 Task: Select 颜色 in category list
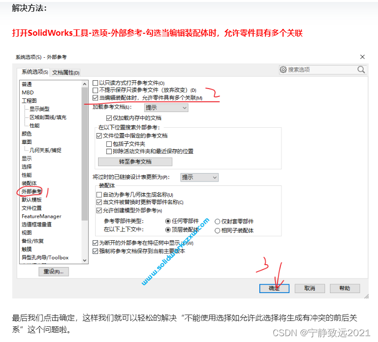point(26,134)
